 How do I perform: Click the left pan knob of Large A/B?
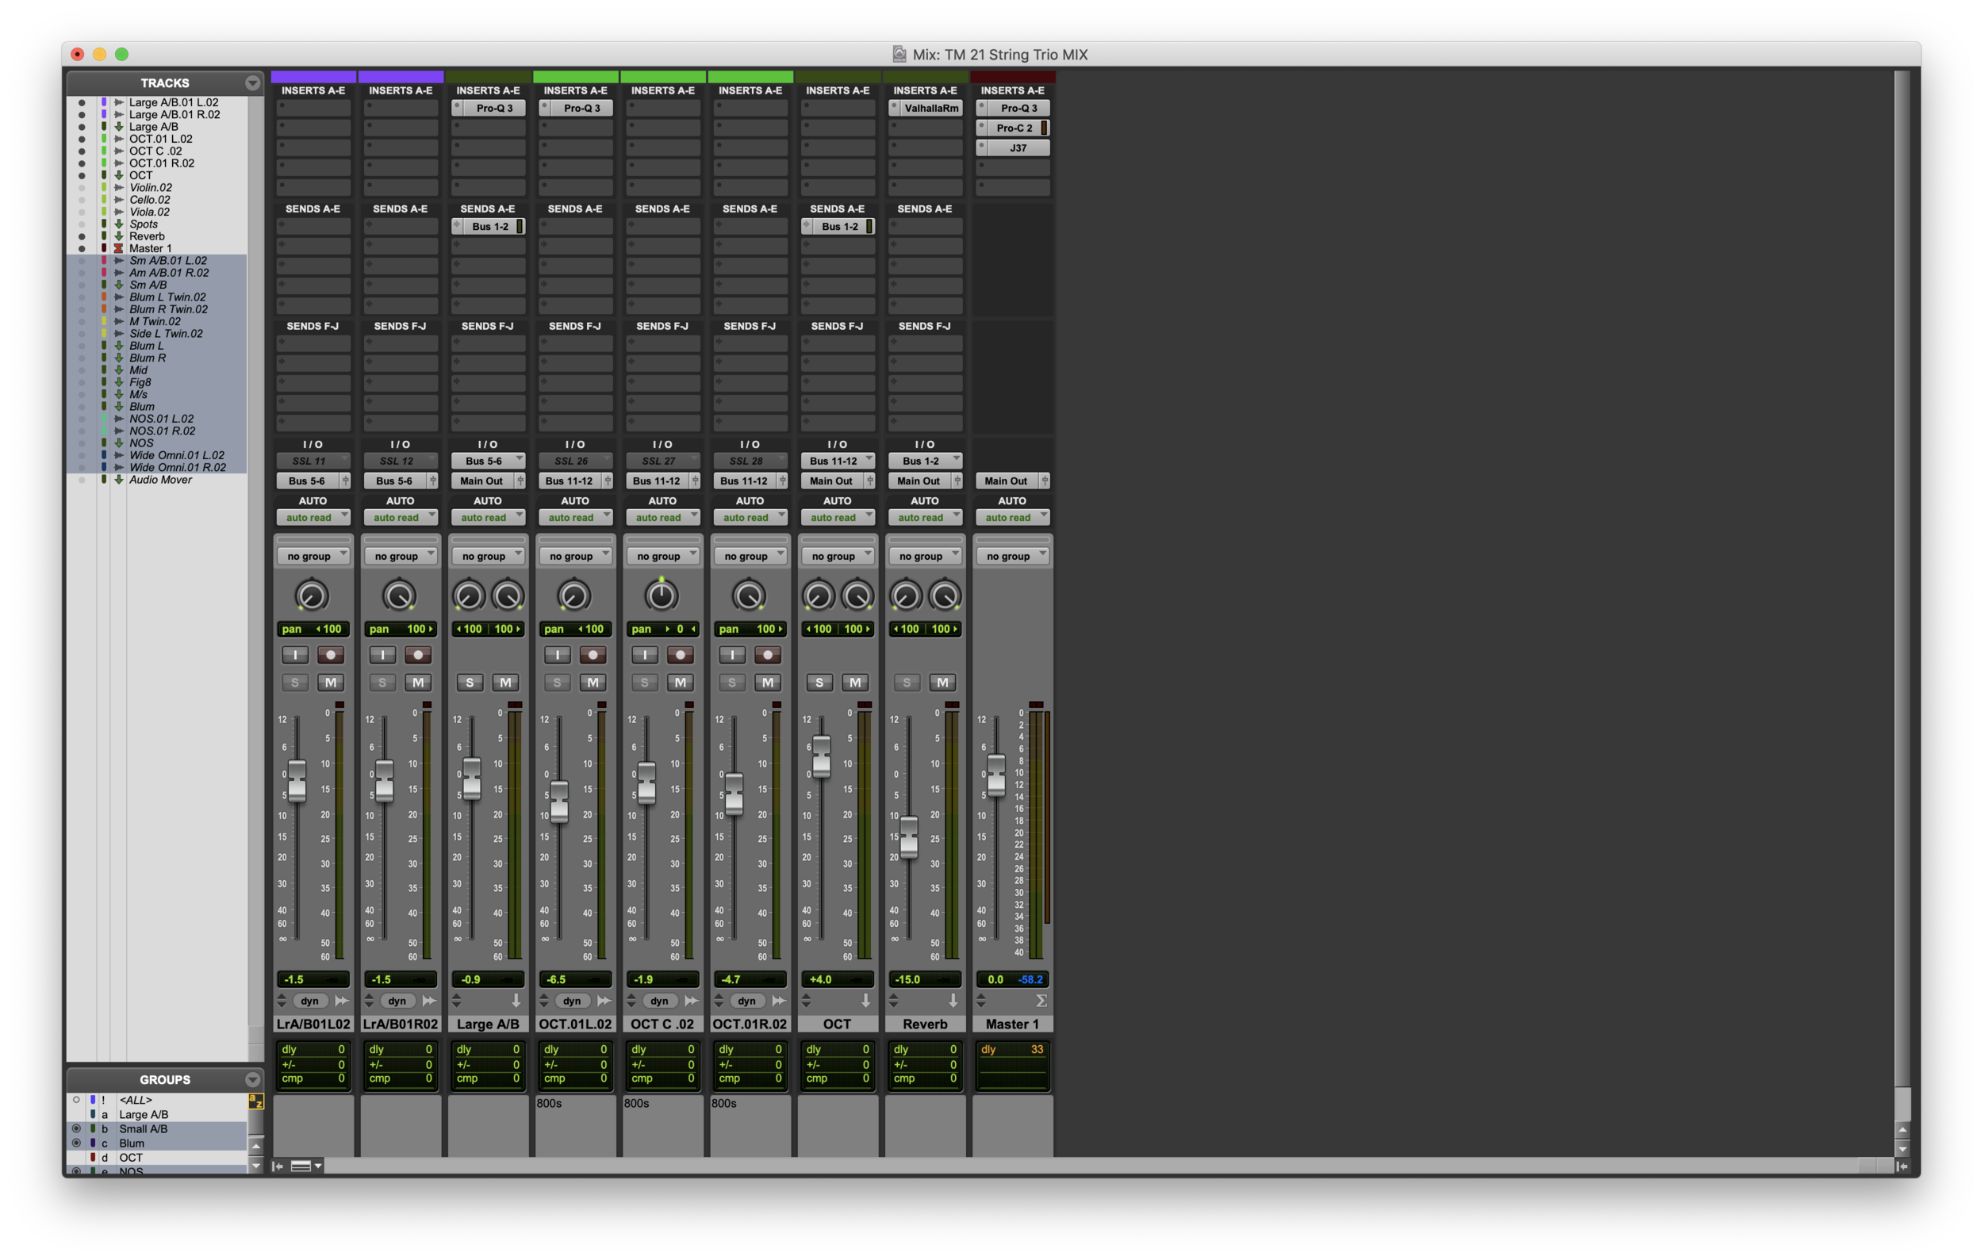point(469,596)
